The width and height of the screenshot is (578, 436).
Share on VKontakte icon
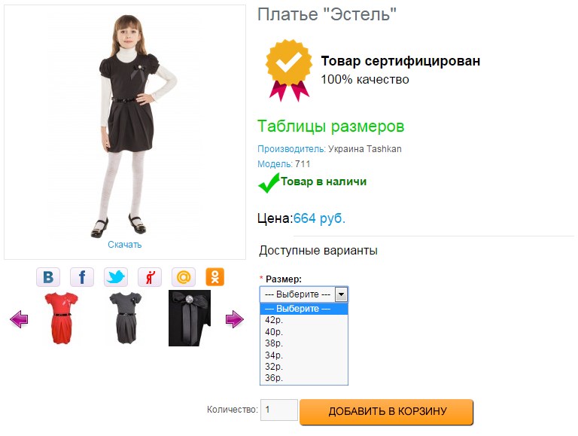[x=48, y=277]
